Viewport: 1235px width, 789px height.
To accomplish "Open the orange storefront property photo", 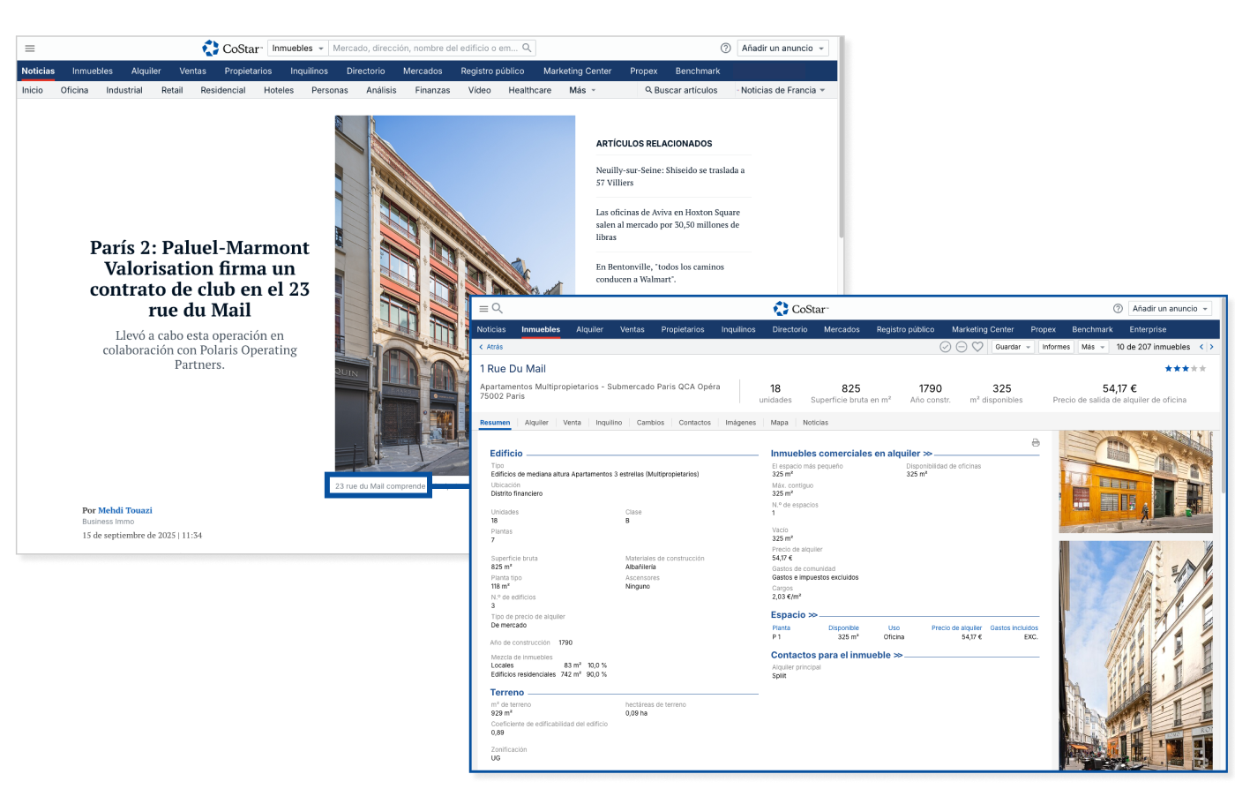I will [1135, 481].
